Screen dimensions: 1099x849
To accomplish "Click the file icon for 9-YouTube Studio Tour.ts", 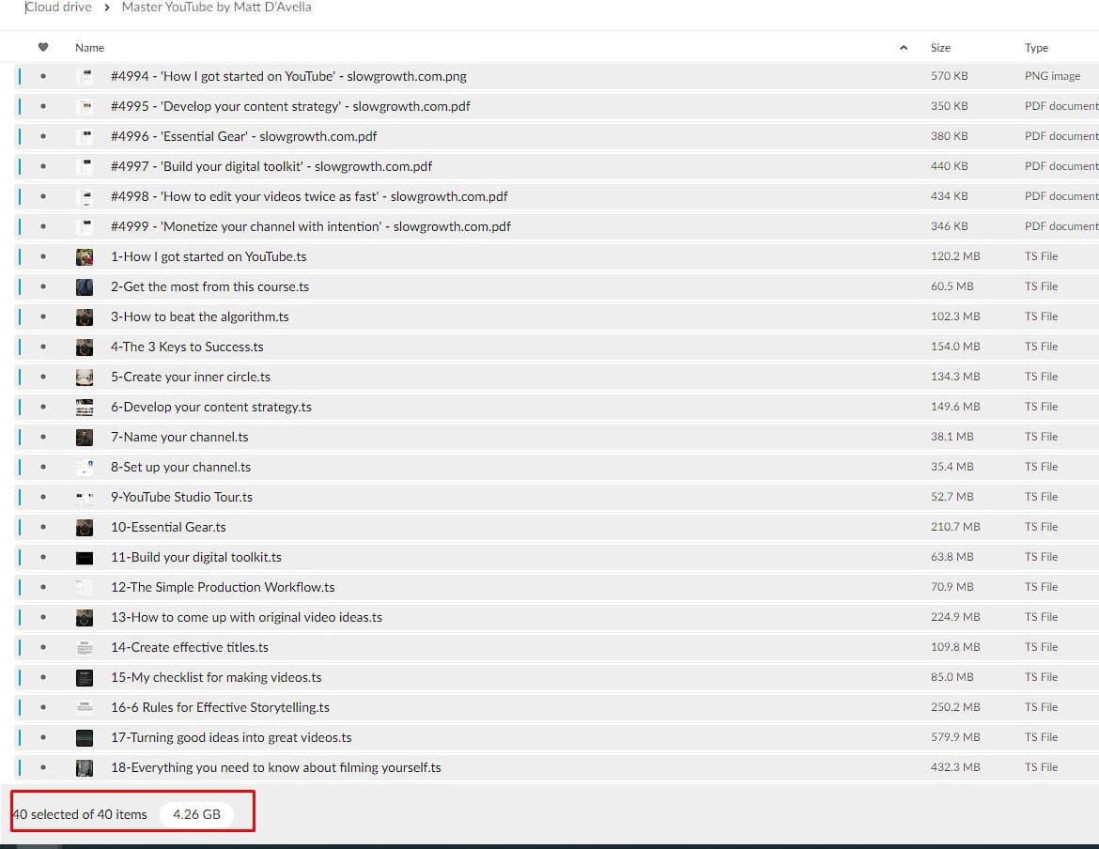I will 85,498.
